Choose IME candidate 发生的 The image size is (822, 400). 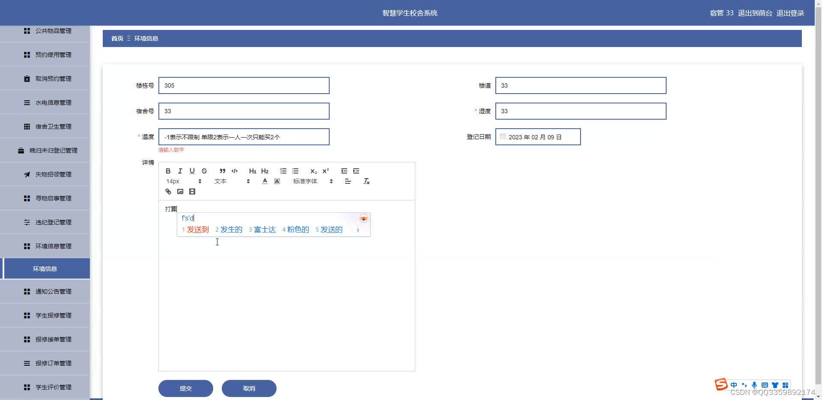point(229,229)
